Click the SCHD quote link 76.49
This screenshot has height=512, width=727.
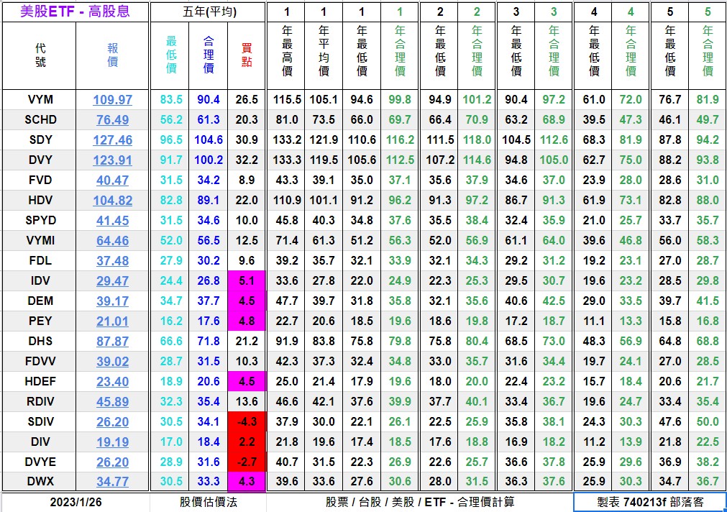click(112, 120)
